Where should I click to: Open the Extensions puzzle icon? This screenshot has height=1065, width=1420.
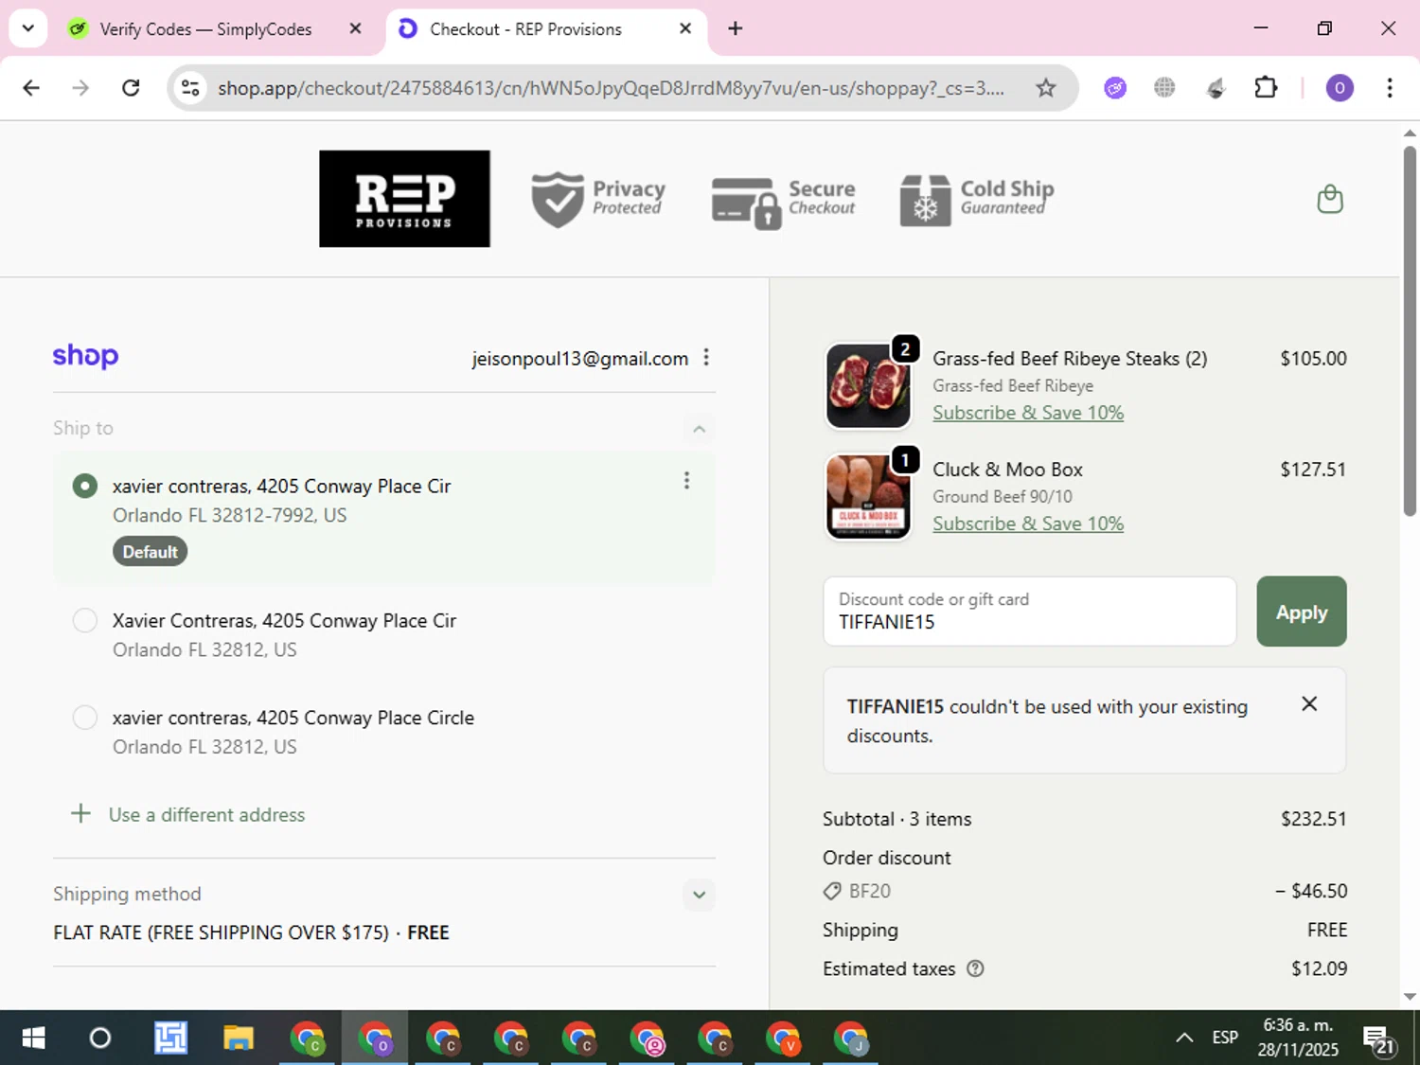pyautogui.click(x=1266, y=88)
